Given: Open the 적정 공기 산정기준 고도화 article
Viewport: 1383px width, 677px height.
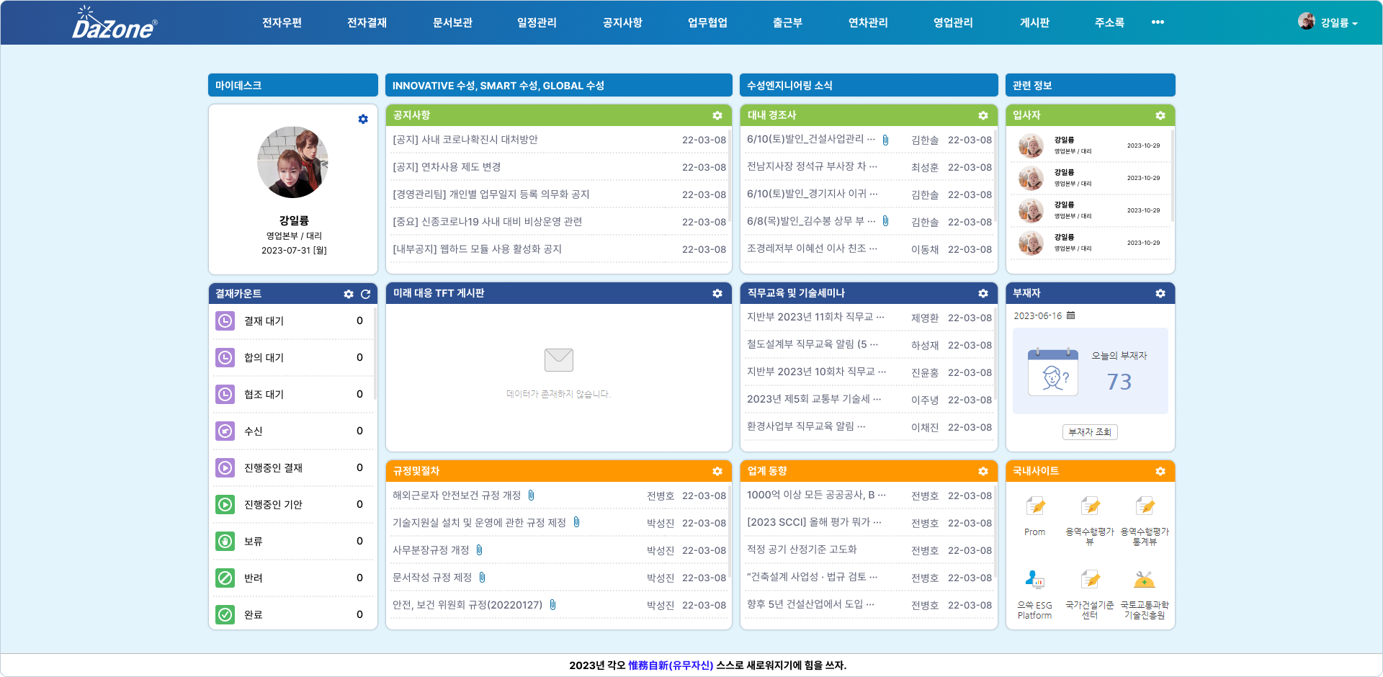Looking at the screenshot, I should pyautogui.click(x=802, y=550).
